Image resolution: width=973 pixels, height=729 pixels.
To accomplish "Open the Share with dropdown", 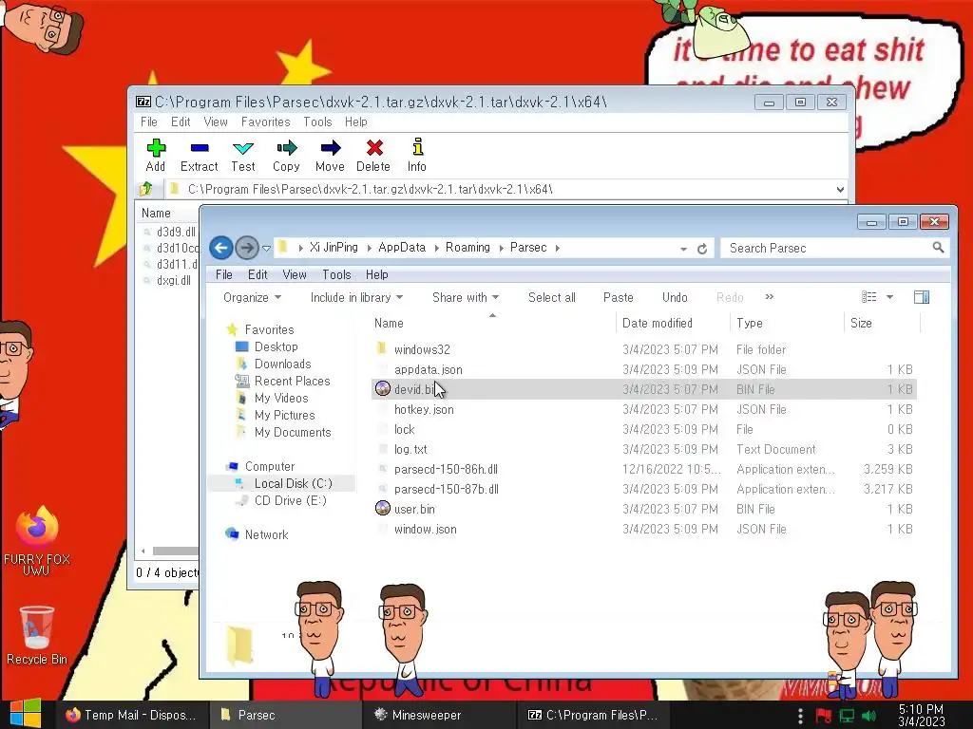I will tap(466, 297).
